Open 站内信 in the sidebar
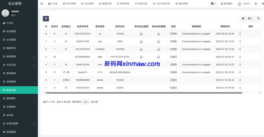 click(x=19, y=115)
